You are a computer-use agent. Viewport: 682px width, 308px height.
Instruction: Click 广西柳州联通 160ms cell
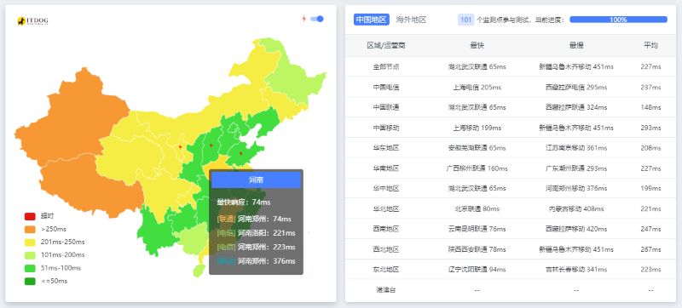coord(477,168)
